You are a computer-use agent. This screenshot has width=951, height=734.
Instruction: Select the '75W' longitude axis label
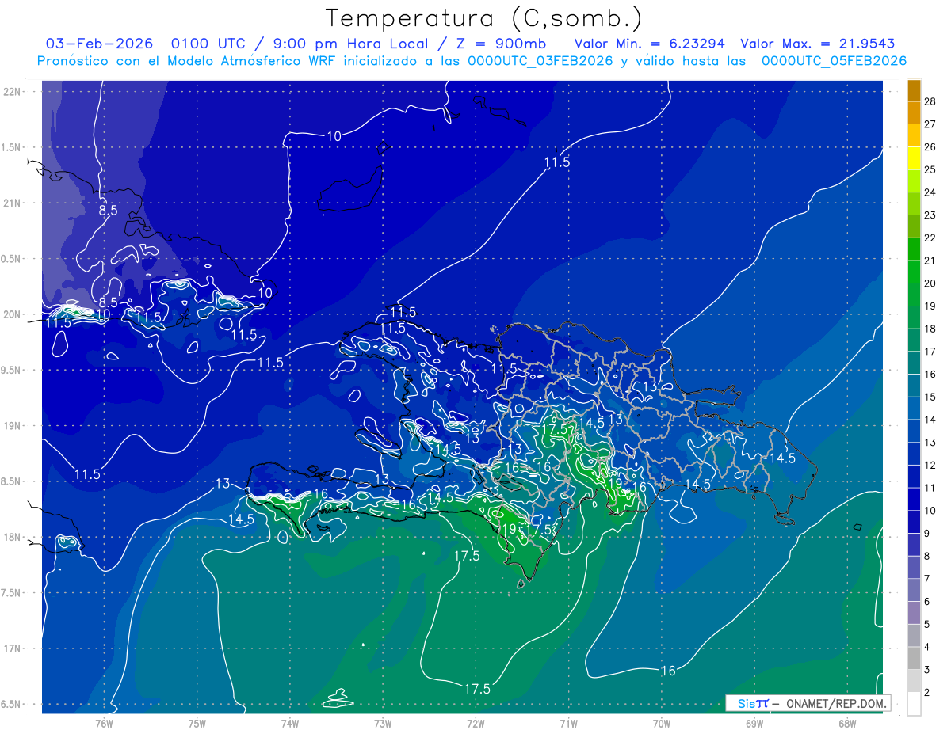click(x=197, y=723)
